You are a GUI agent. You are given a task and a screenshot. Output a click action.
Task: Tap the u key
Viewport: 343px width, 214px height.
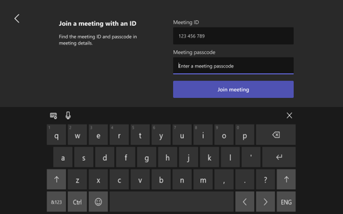pos(182,135)
